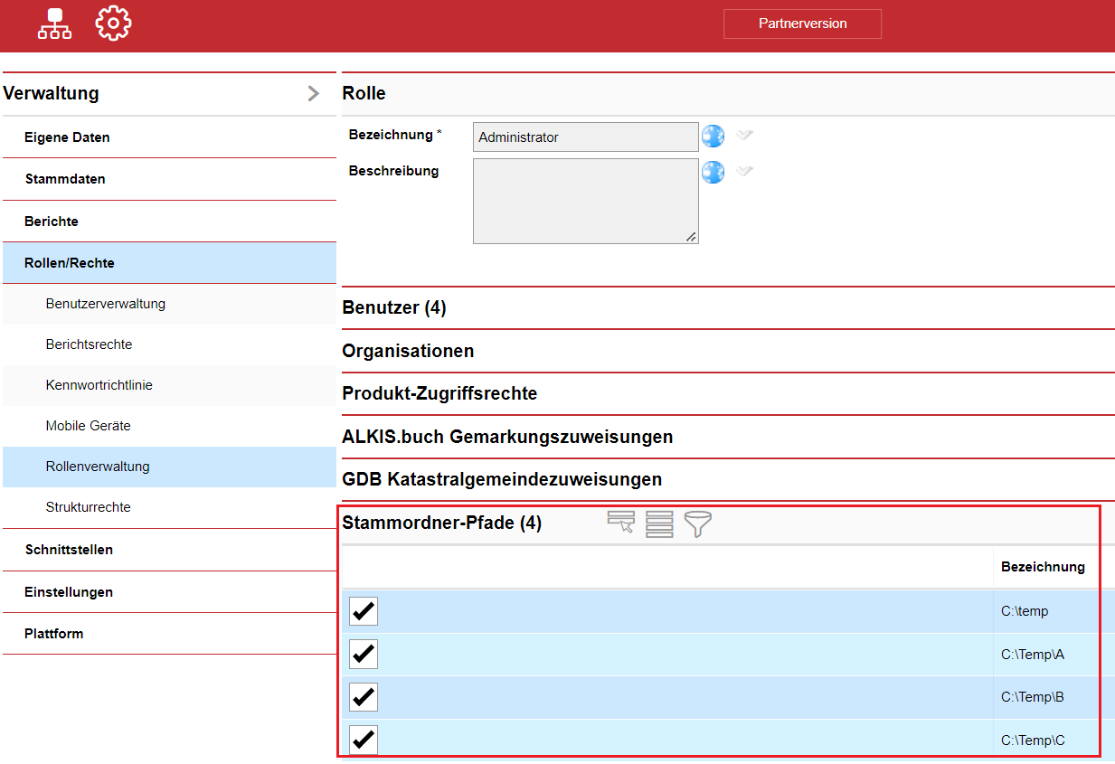Click the Partnerversion button

802,24
